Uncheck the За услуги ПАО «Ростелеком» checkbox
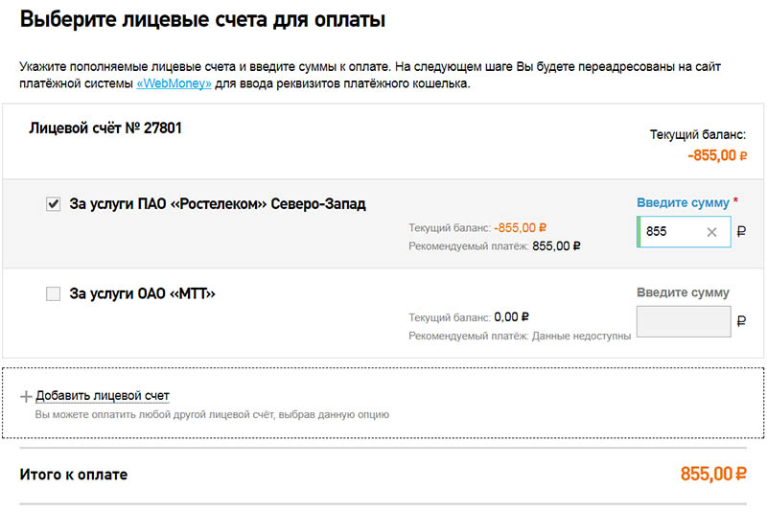Screen dimensions: 767x512 (53, 203)
